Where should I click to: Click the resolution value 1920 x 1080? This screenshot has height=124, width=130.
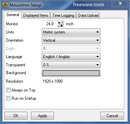53,81
